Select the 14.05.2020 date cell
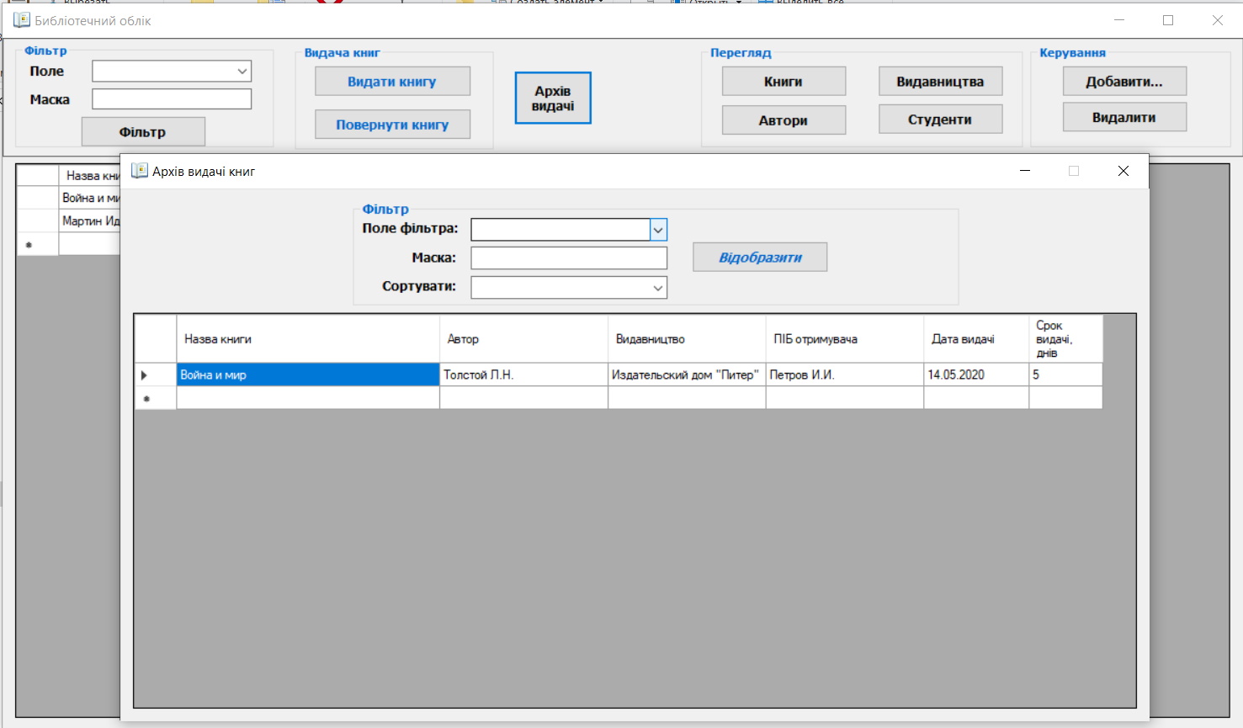The height and width of the screenshot is (728, 1243). pyautogui.click(x=976, y=375)
